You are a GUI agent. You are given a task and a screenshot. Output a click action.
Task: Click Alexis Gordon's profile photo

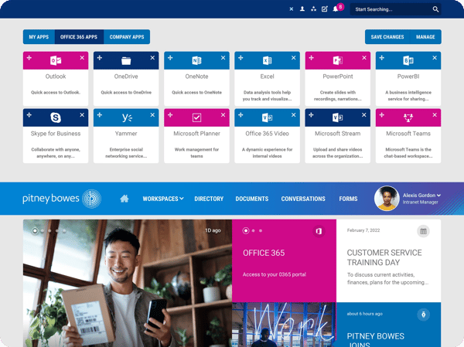point(387,198)
